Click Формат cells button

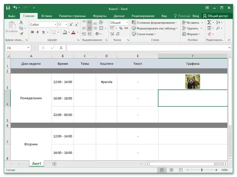click(x=191, y=34)
